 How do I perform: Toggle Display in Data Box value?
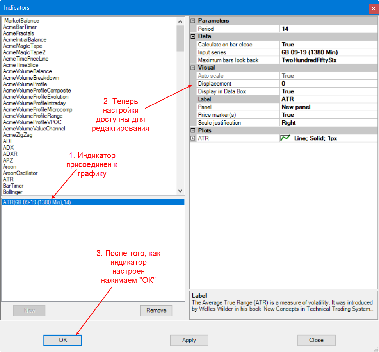(328, 91)
